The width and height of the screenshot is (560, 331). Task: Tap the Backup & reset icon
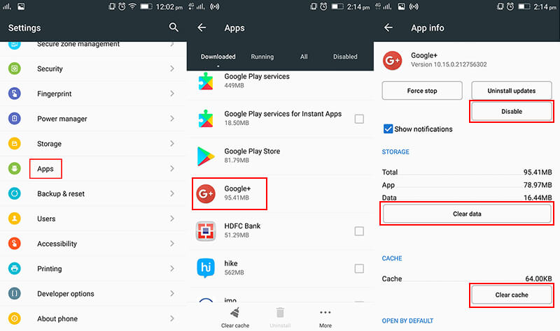(x=15, y=193)
